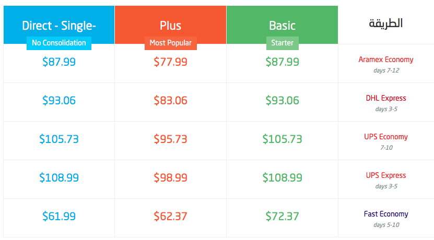Open the DHL Express shipping method link
Viewport: 434px width, 240px height.
[x=386, y=98]
